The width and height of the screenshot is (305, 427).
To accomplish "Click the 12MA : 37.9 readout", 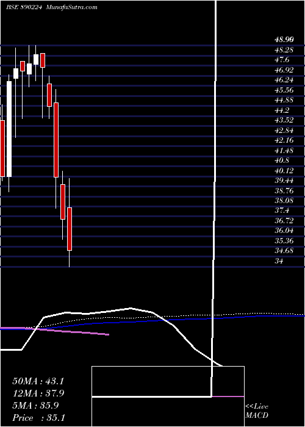I will coord(38,393).
